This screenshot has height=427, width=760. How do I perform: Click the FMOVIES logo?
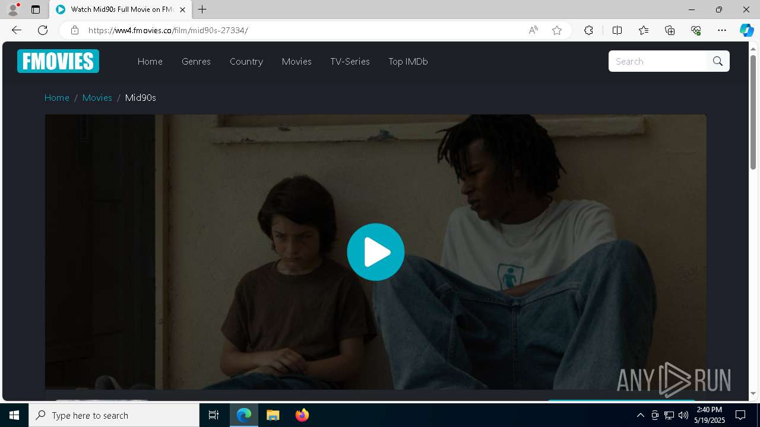58,61
